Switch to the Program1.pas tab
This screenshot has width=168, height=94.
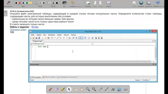pos(38,41)
